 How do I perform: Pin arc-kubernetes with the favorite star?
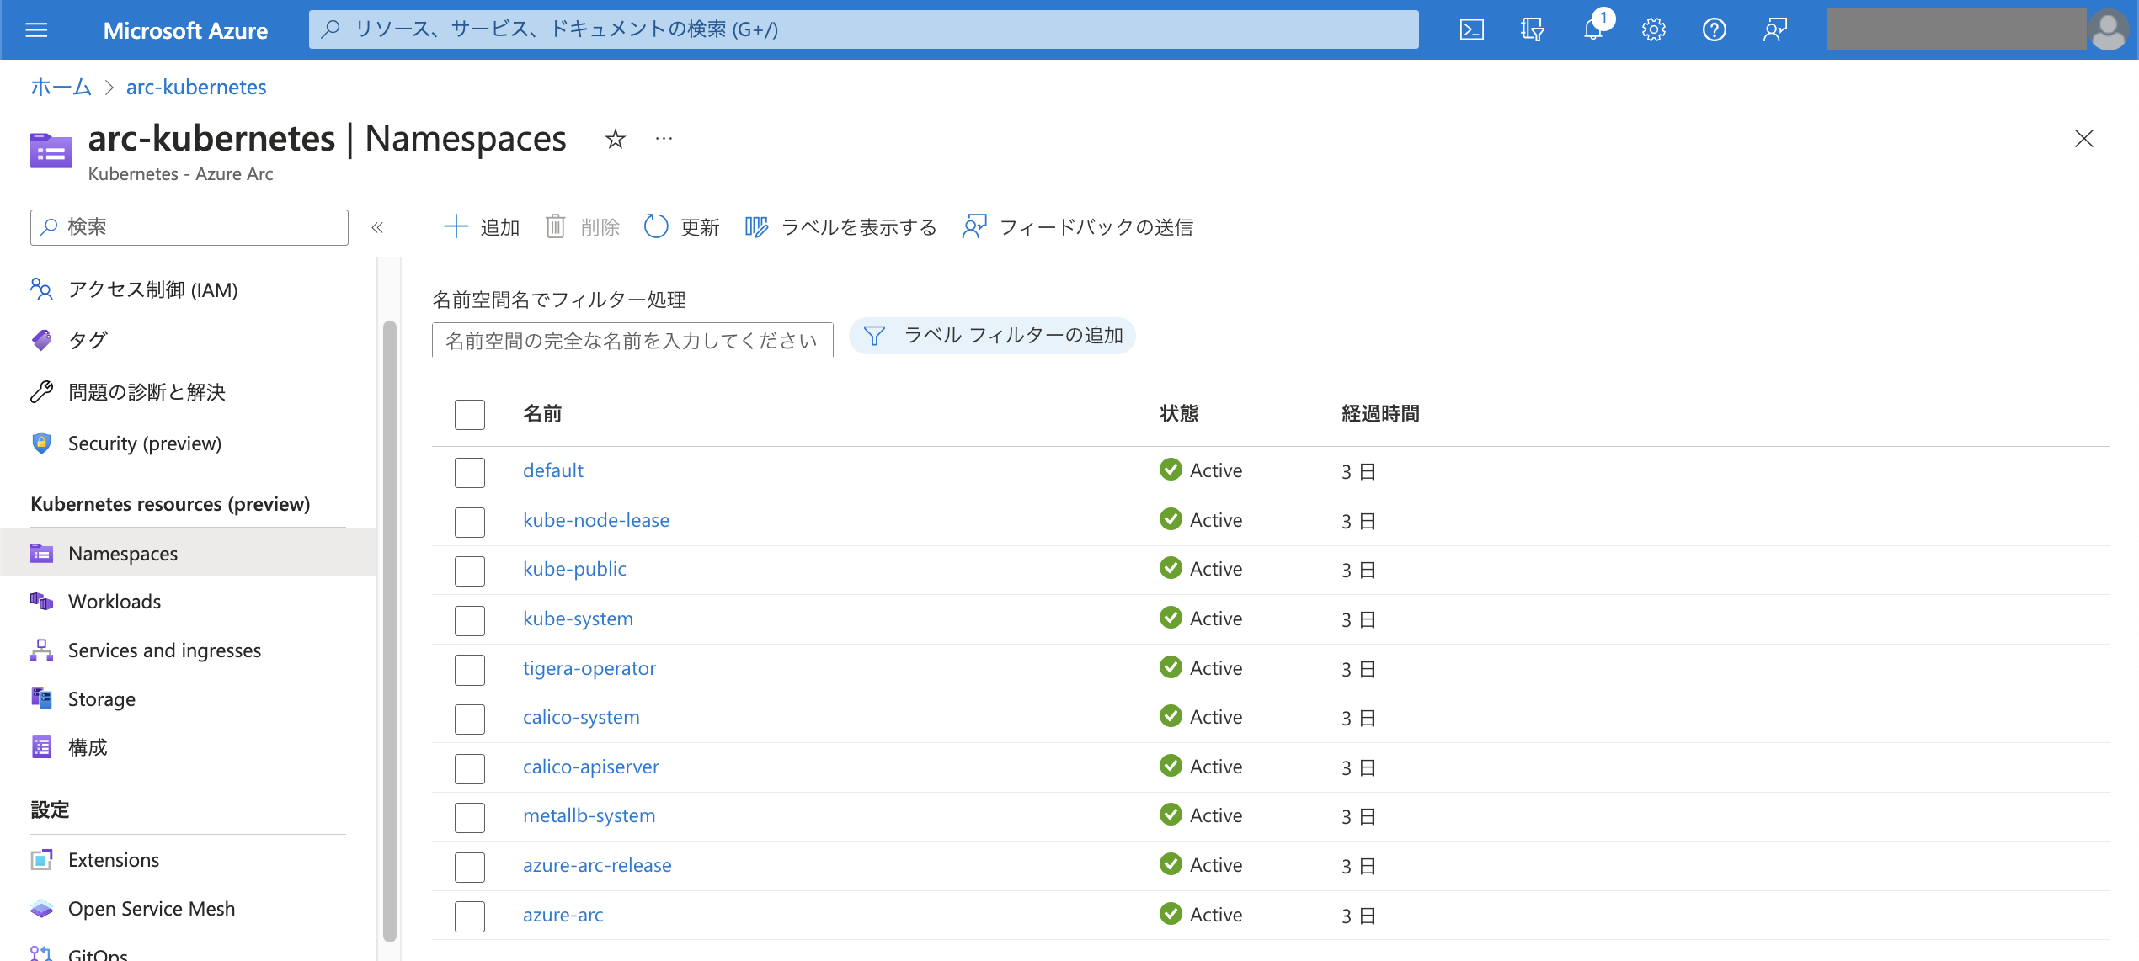point(616,139)
